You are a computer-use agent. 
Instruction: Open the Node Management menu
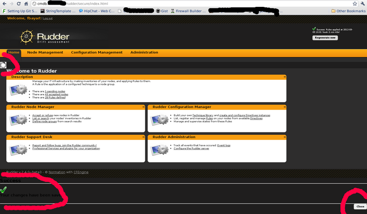pos(45,52)
